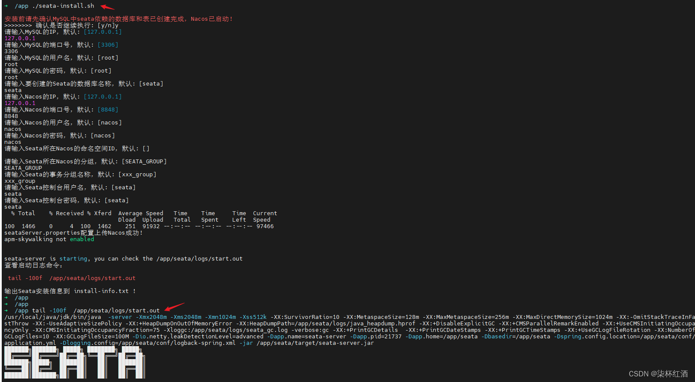The height and width of the screenshot is (382, 695).
Task: Click the install-info.txt output line
Action: pos(70,291)
